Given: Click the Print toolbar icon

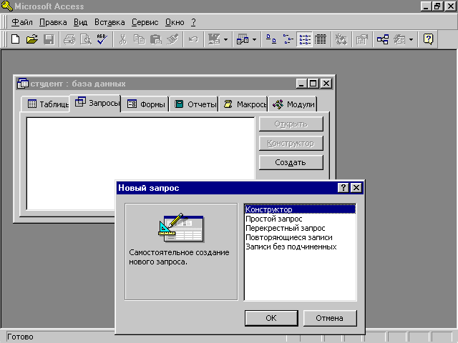Looking at the screenshot, I should (69, 39).
